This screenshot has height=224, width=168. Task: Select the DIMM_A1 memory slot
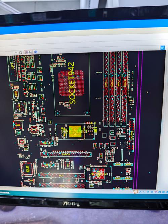pos(106,89)
